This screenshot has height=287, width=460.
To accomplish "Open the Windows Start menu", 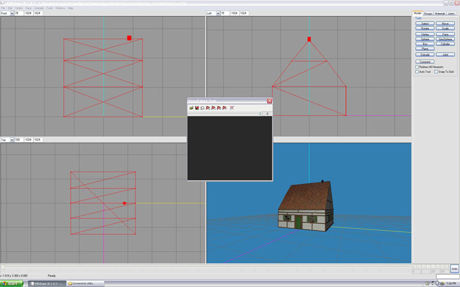I will (12, 284).
